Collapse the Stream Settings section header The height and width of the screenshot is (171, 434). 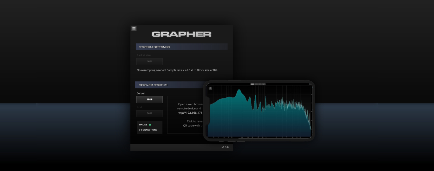(x=181, y=47)
